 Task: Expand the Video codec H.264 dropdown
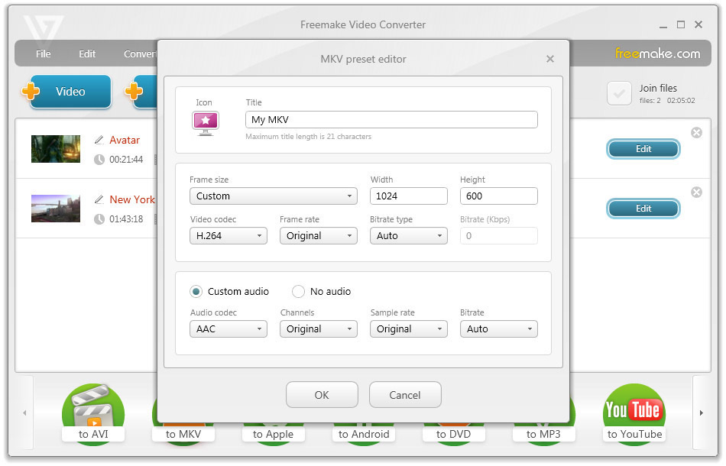pyautogui.click(x=228, y=236)
